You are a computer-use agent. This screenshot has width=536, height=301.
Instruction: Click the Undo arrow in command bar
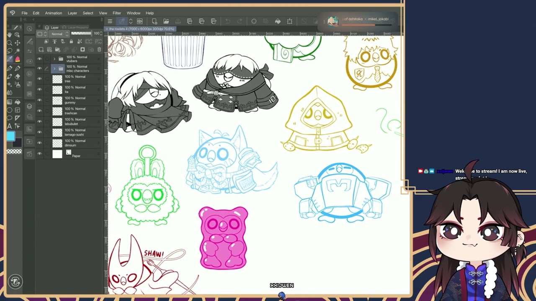[x=227, y=21]
